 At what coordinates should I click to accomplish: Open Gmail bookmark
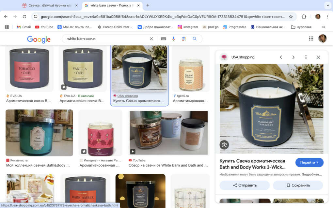coord(24,27)
